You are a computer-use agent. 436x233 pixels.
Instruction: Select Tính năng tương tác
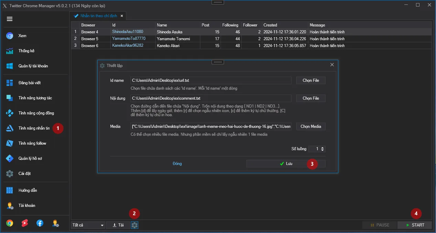(x=34, y=98)
